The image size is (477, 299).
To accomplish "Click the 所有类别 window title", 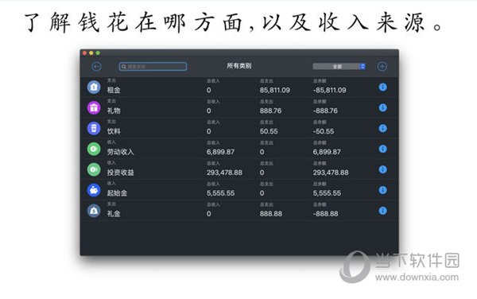I will point(239,66).
